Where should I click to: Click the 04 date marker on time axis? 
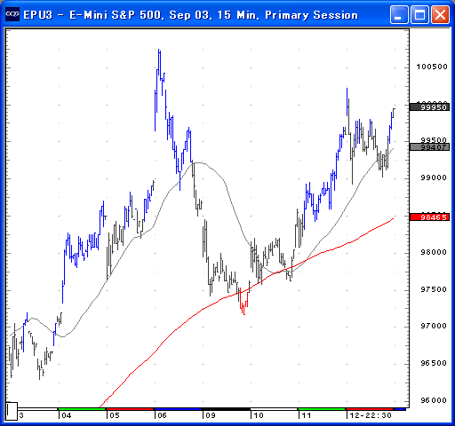(x=67, y=415)
